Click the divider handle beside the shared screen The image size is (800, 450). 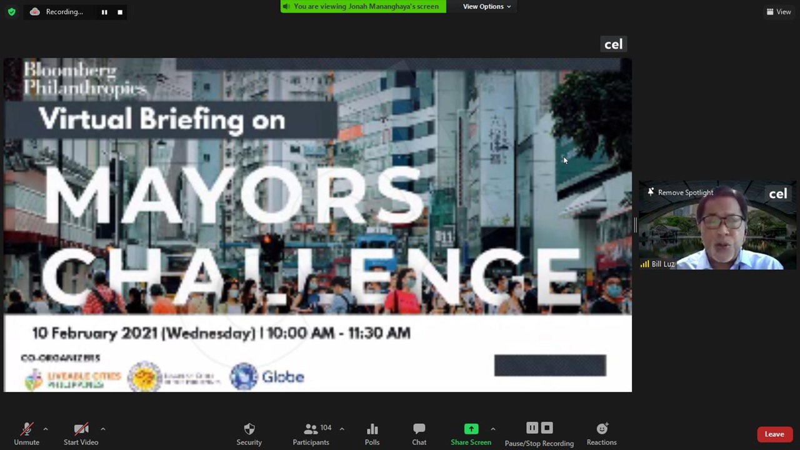635,225
